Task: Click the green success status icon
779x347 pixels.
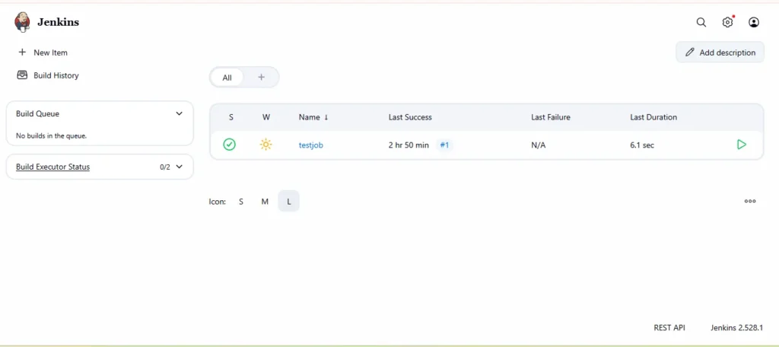Action: (x=230, y=145)
